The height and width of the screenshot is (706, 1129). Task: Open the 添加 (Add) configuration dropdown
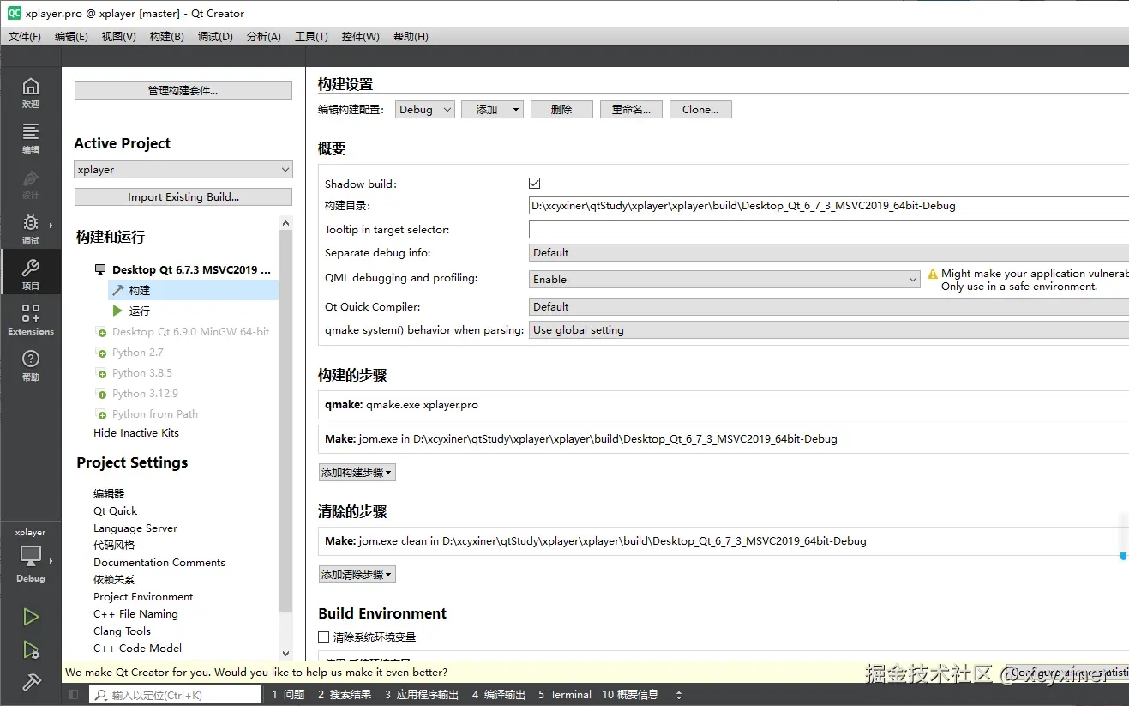pyautogui.click(x=492, y=110)
